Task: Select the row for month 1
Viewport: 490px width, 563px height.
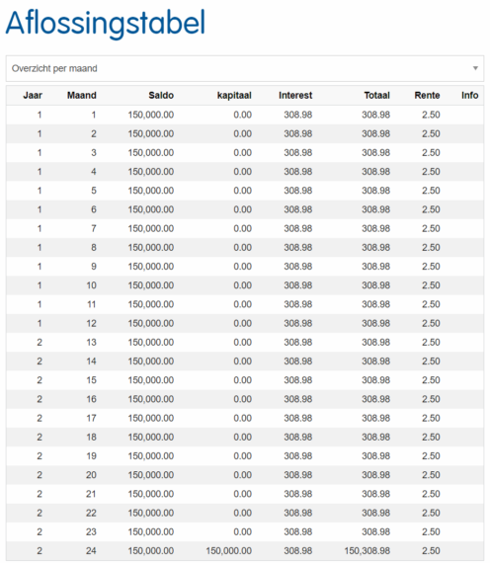Action: (245, 115)
